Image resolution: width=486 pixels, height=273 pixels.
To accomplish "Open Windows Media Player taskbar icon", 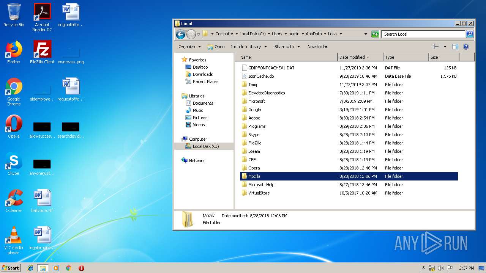I will pos(56,268).
